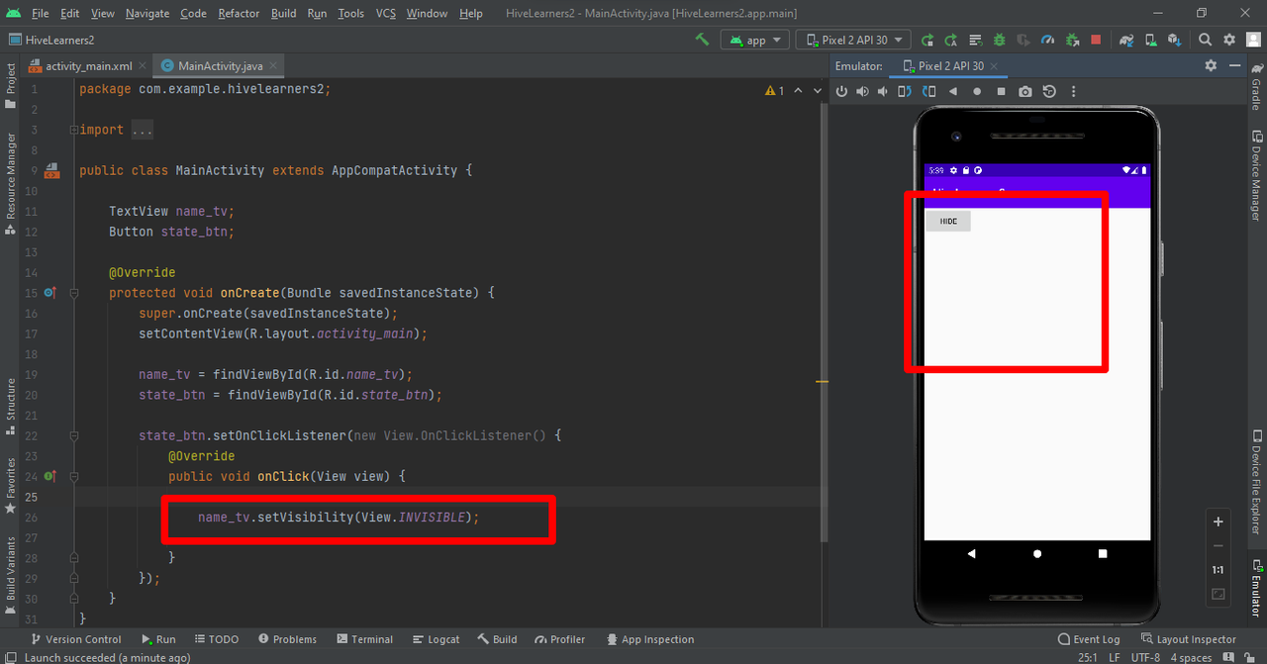The height and width of the screenshot is (664, 1267).
Task: Click the emulator toolbar Back triangle
Action: coord(953,91)
